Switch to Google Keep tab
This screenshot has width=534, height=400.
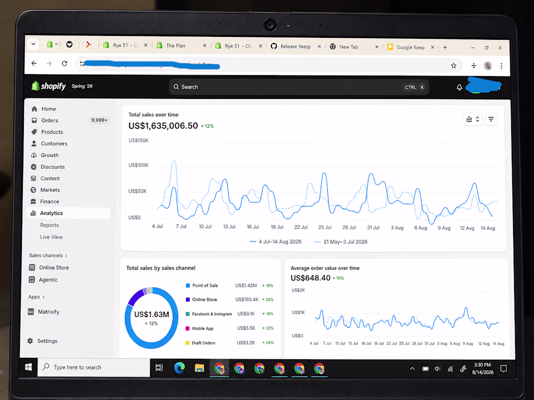pos(410,48)
